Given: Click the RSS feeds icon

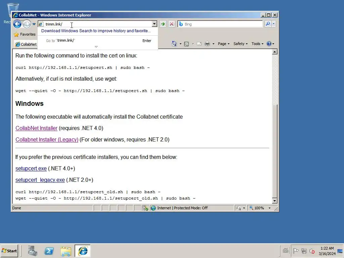Looking at the screenshot, I should coord(186,44).
